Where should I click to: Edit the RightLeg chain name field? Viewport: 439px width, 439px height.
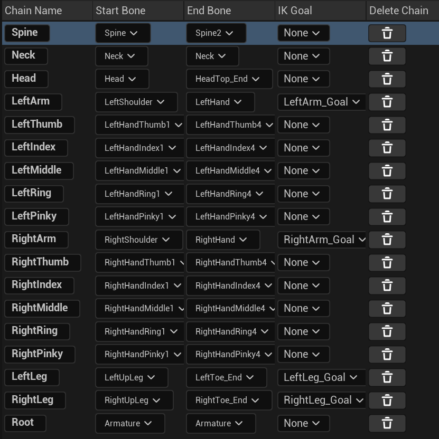click(x=35, y=400)
